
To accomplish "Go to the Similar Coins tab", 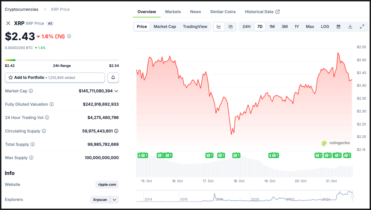I will [223, 12].
